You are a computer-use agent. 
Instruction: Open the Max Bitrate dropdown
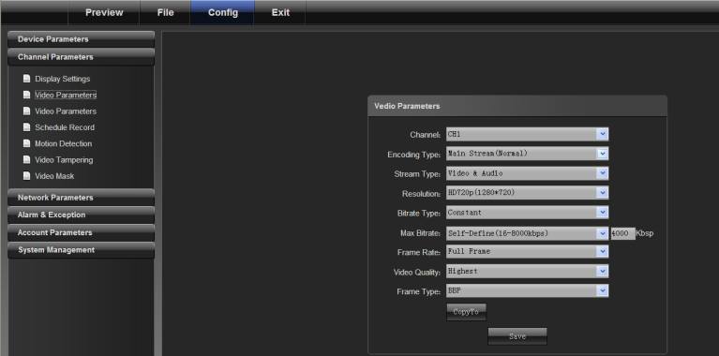(x=528, y=233)
